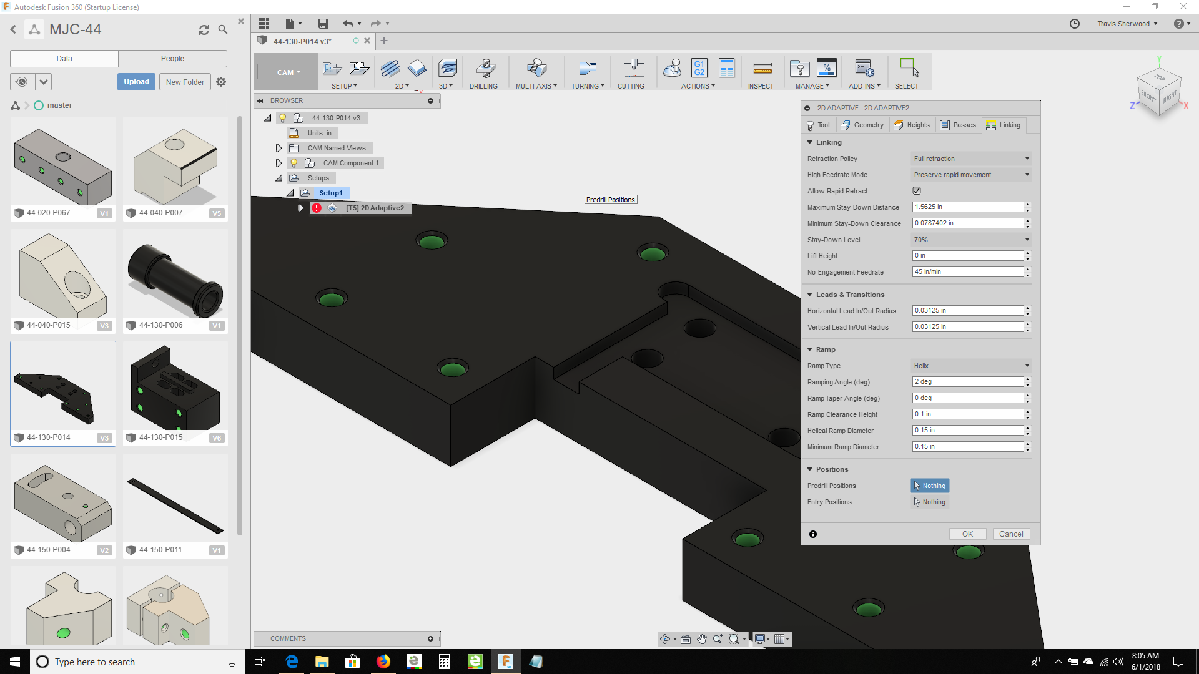The image size is (1199, 674).
Task: Expand the CAM Named Views tree node
Action: [279, 148]
